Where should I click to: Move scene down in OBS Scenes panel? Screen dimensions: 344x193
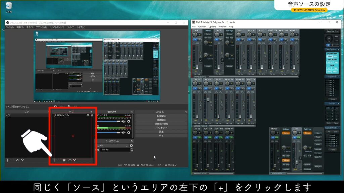[23, 160]
